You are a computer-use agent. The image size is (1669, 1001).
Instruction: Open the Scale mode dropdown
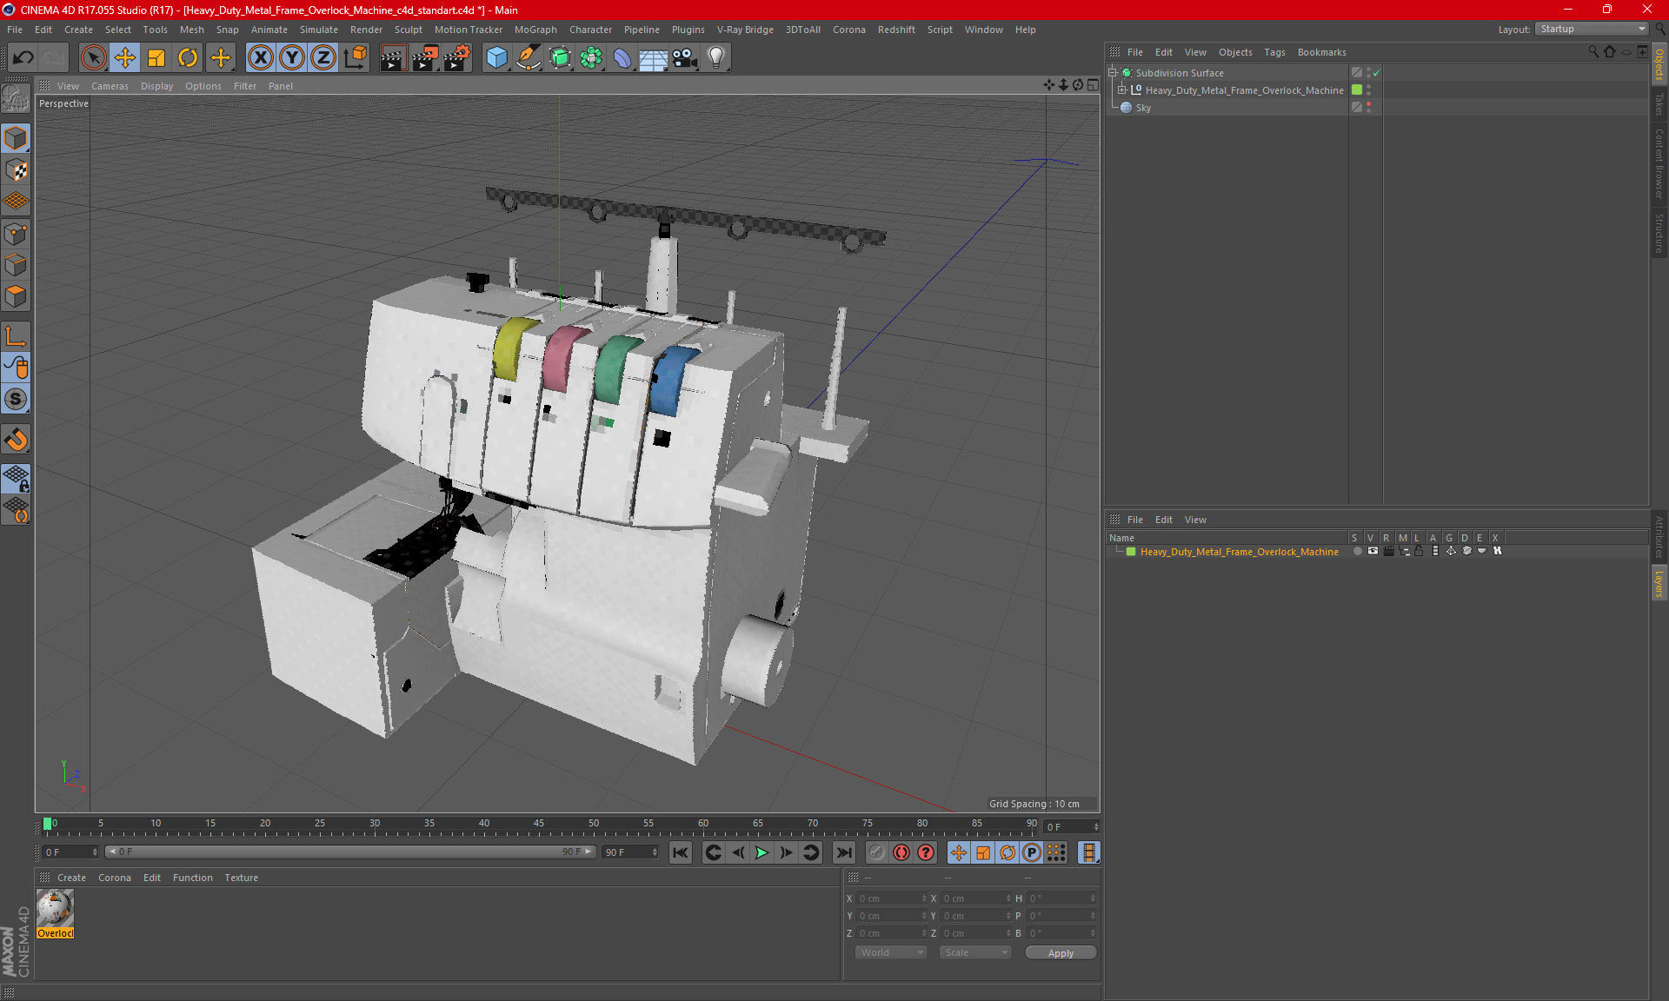pyautogui.click(x=975, y=952)
